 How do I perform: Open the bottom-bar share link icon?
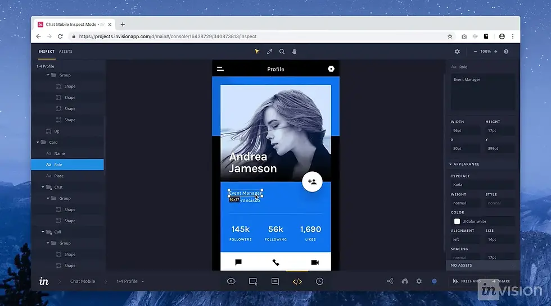coord(390,281)
